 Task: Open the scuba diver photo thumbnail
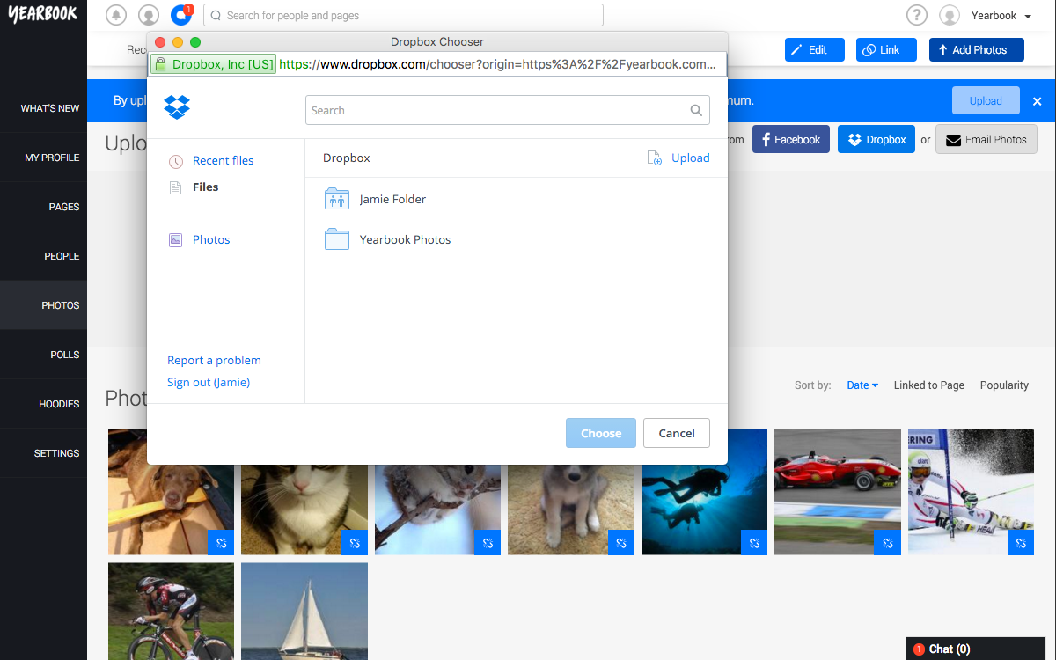click(704, 492)
